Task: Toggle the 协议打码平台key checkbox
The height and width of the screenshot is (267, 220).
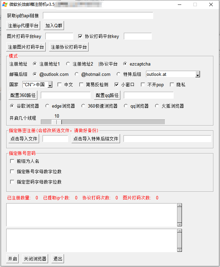Action: (80, 36)
